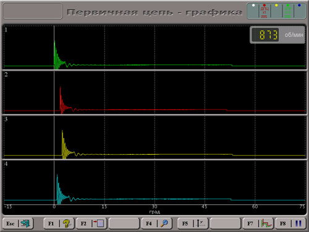Click the empty field left of the title
Viewport: 309px width, 232px height.
point(33,11)
